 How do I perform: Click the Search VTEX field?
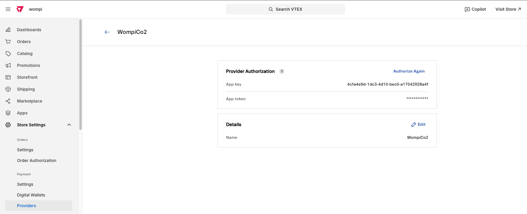(x=285, y=9)
